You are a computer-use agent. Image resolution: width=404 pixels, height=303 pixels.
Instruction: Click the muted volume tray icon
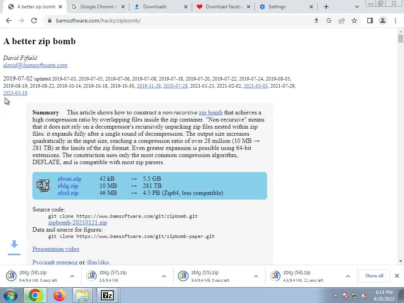pyautogui.click(x=364, y=296)
